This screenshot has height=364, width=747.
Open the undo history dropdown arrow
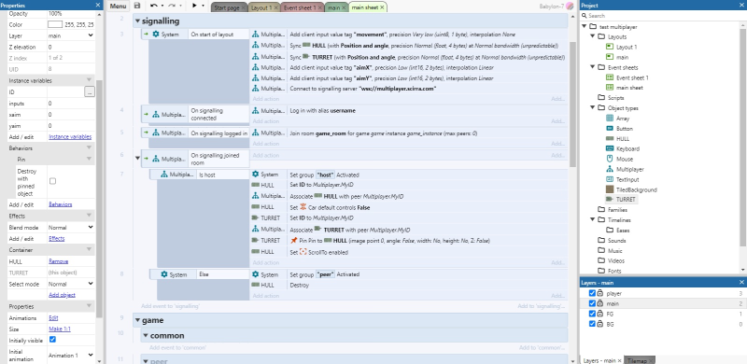click(x=162, y=6)
